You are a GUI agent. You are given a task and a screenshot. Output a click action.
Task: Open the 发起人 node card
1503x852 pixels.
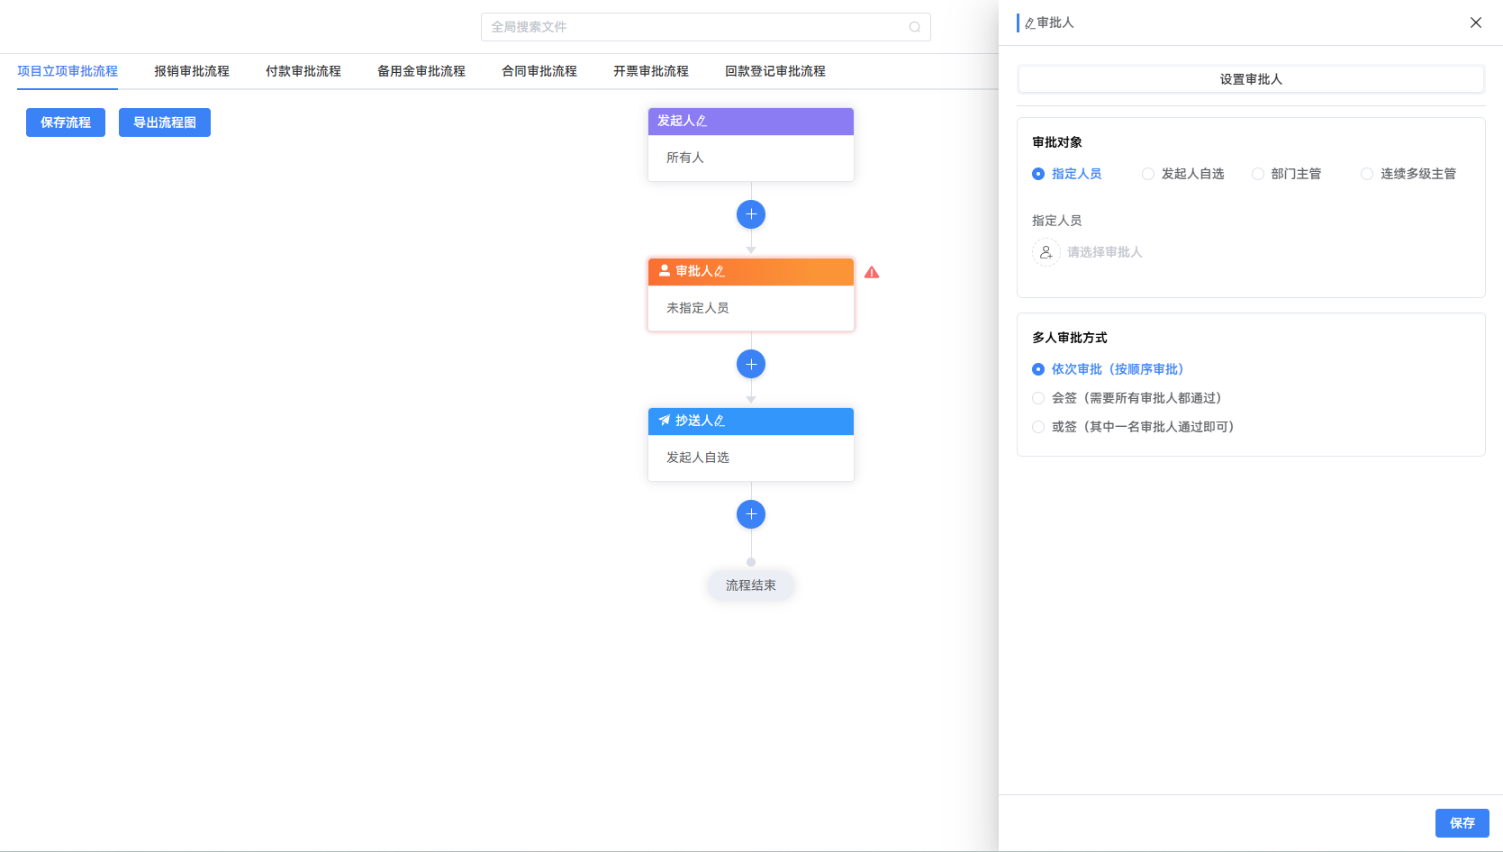[750, 157]
